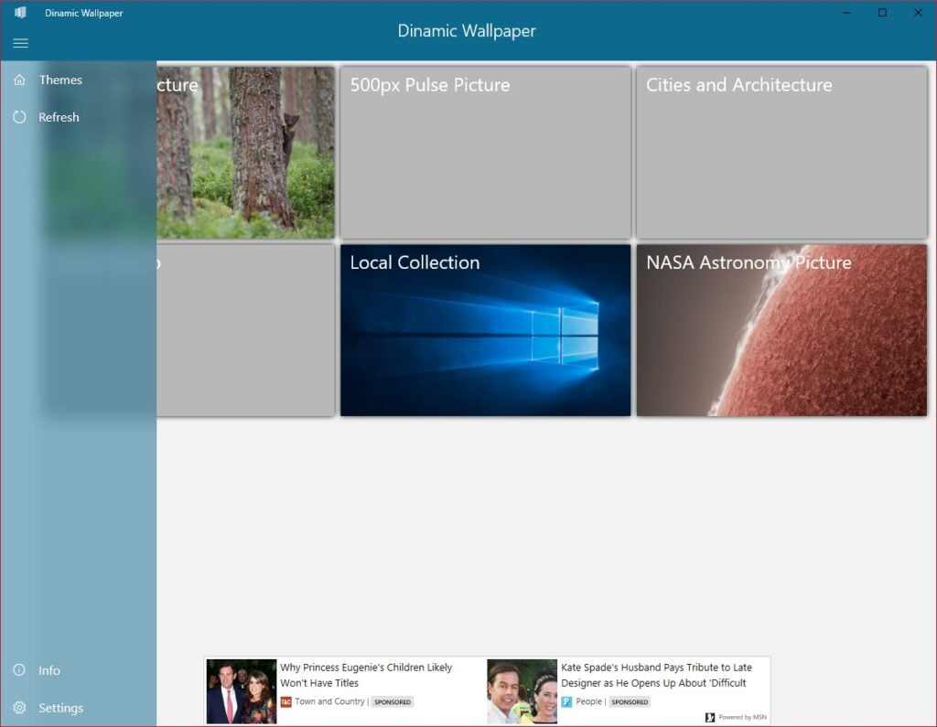
Task: Open the Local Collection theme tile
Action: [485, 330]
